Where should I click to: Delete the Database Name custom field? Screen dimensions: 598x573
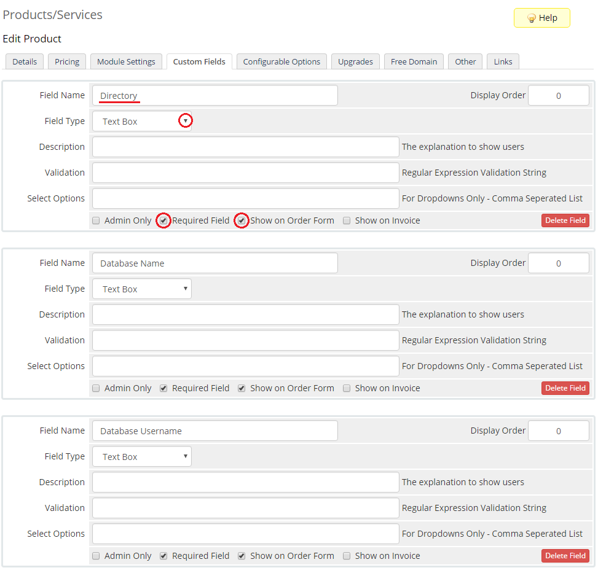(565, 388)
